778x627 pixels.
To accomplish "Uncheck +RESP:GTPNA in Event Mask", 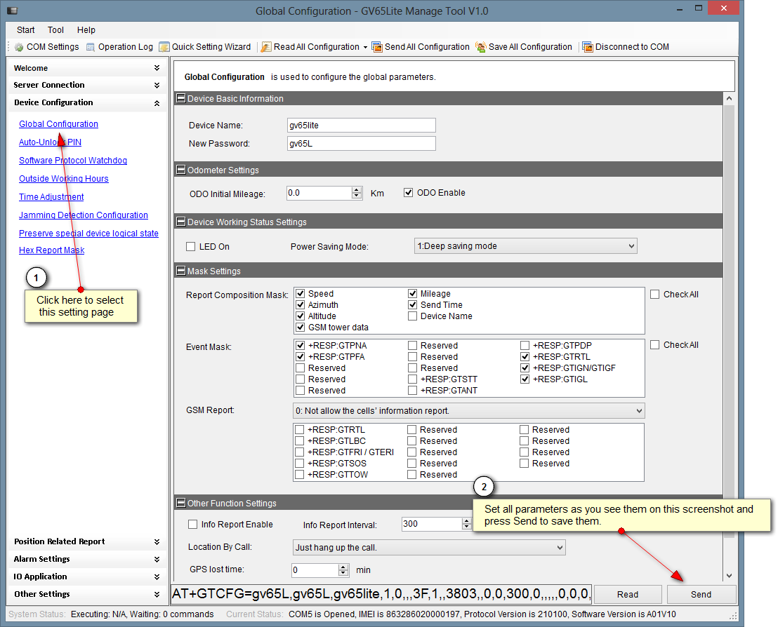I will (301, 345).
